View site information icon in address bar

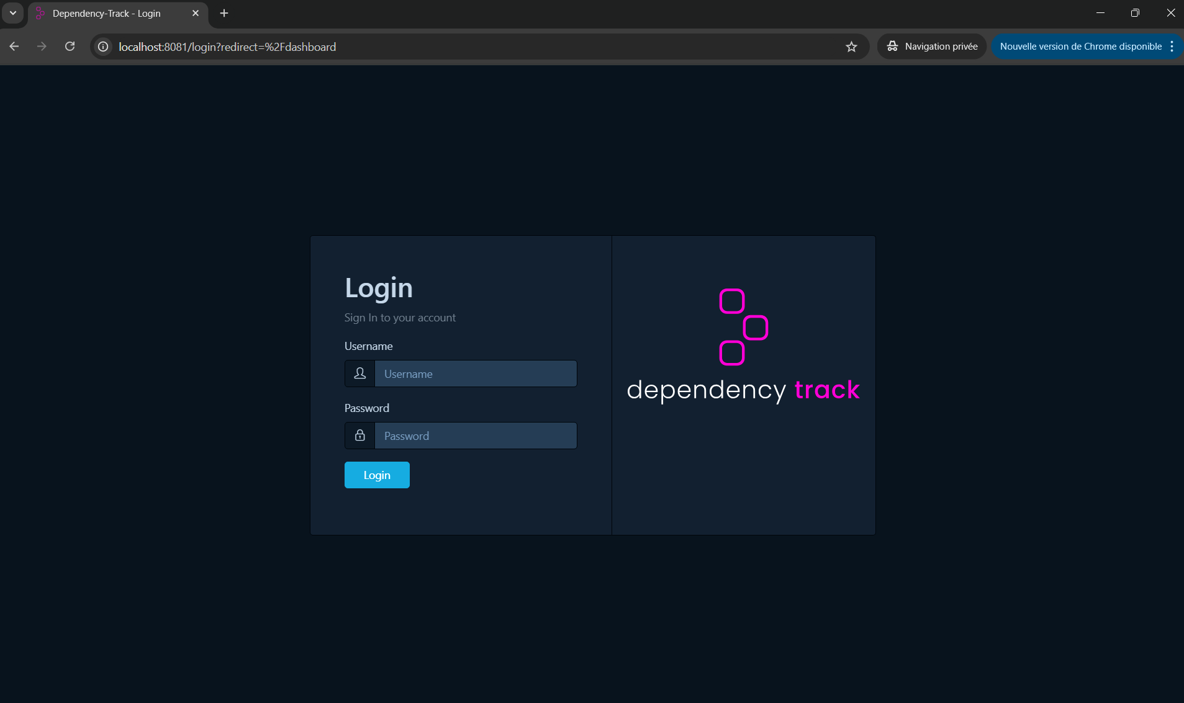104,47
